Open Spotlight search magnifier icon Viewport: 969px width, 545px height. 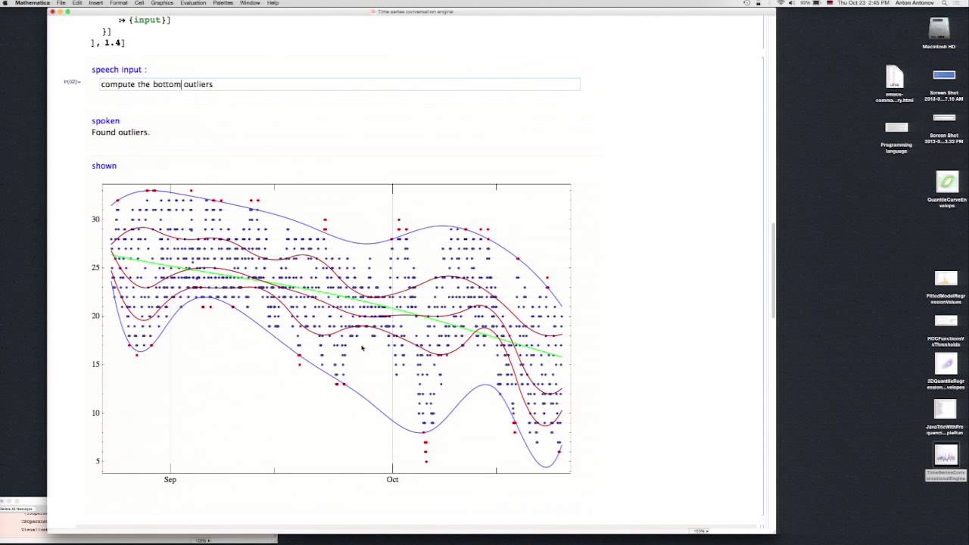click(944, 3)
